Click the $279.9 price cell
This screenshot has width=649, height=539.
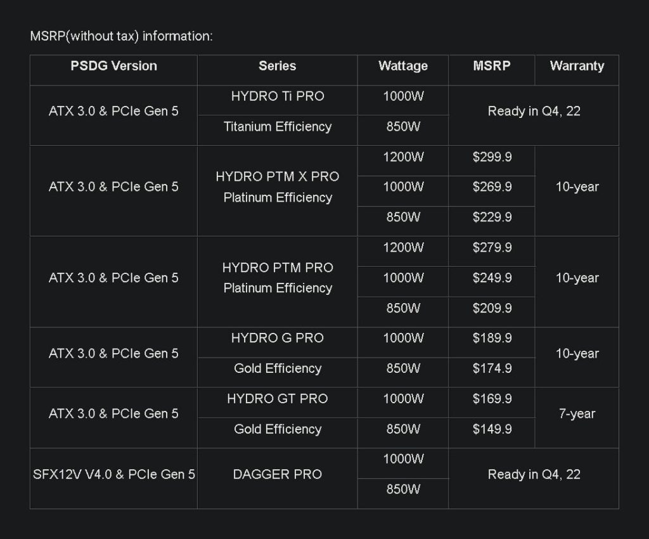click(492, 248)
